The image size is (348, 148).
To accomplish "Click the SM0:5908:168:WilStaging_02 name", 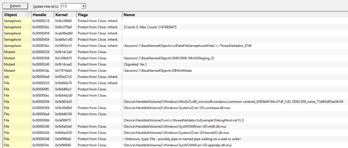I will (x=169, y=58).
